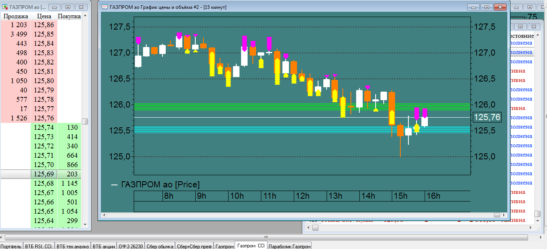Open the ВТБ RSI, CCI. tab
547x249 pixels.
coord(39,246)
